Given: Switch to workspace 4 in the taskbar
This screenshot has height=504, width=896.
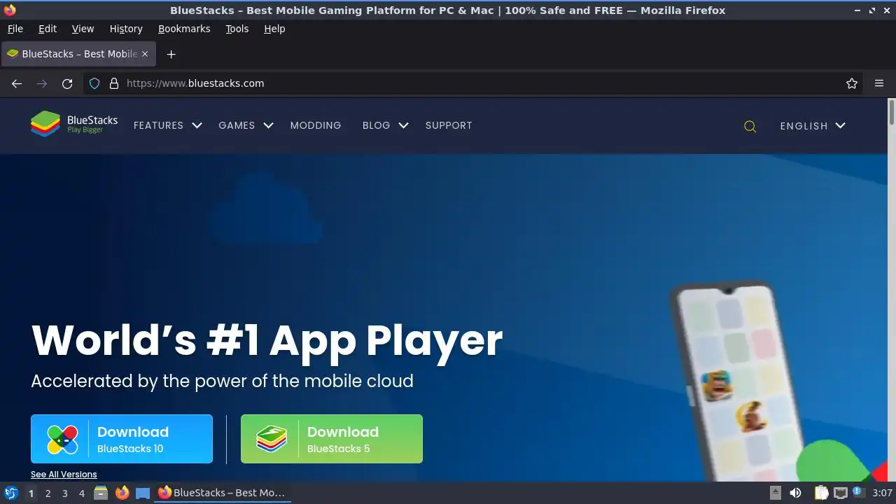Looking at the screenshot, I should pos(81,493).
